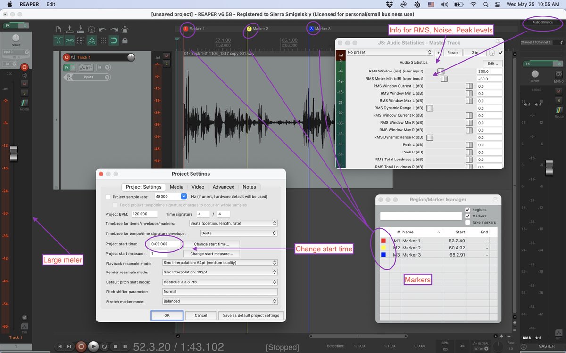Click the New project toolbar icon

click(58, 29)
